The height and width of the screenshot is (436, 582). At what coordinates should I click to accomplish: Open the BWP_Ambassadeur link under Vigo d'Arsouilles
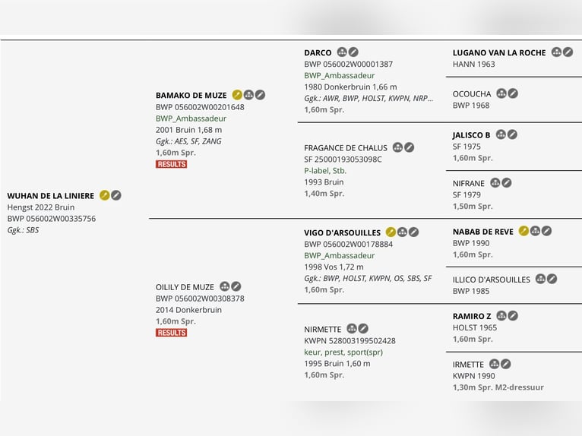click(x=339, y=255)
